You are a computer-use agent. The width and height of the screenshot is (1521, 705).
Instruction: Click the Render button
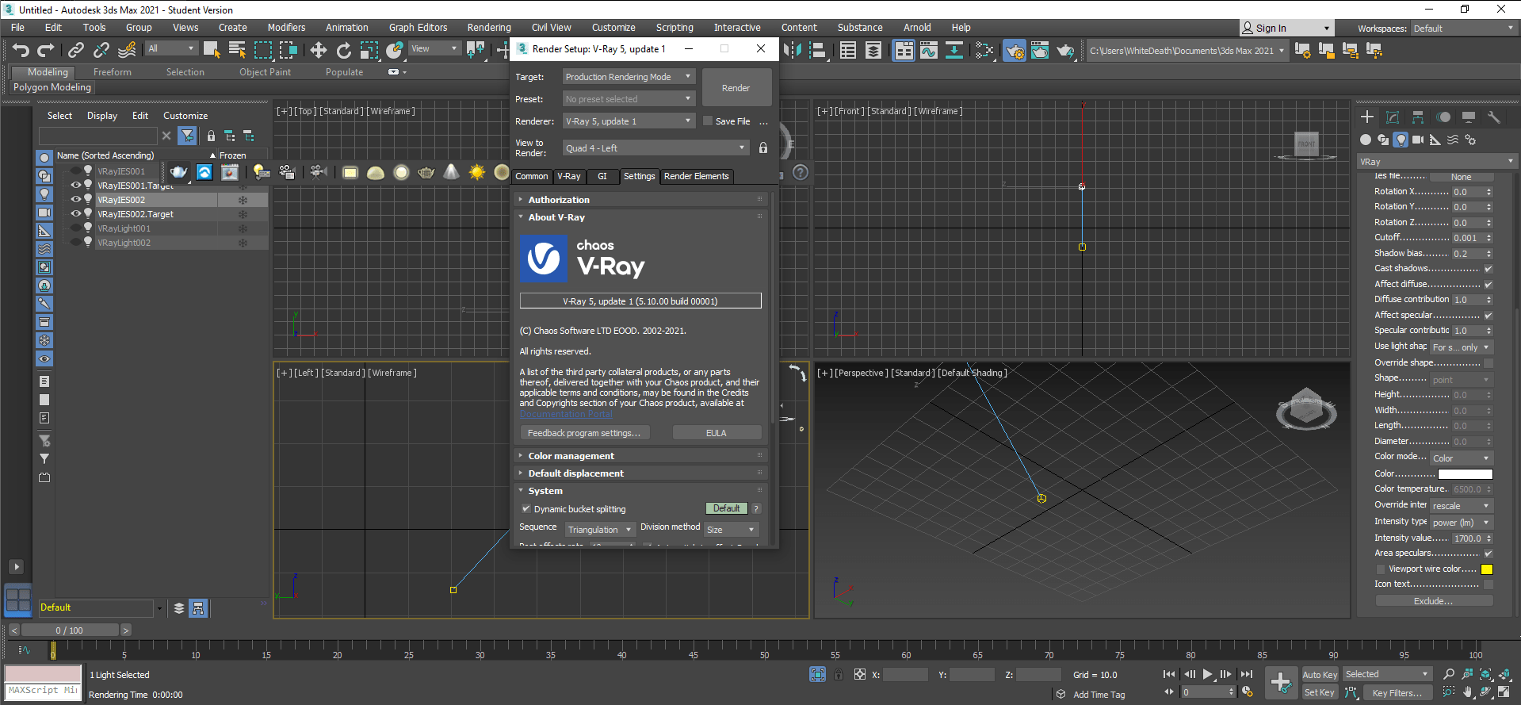pyautogui.click(x=736, y=88)
